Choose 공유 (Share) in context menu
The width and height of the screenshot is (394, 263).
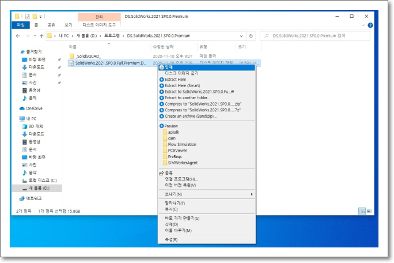click(x=207, y=173)
